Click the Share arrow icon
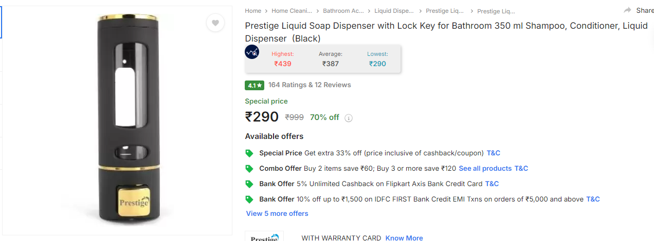Image resolution: width=654 pixels, height=241 pixels. tap(627, 10)
